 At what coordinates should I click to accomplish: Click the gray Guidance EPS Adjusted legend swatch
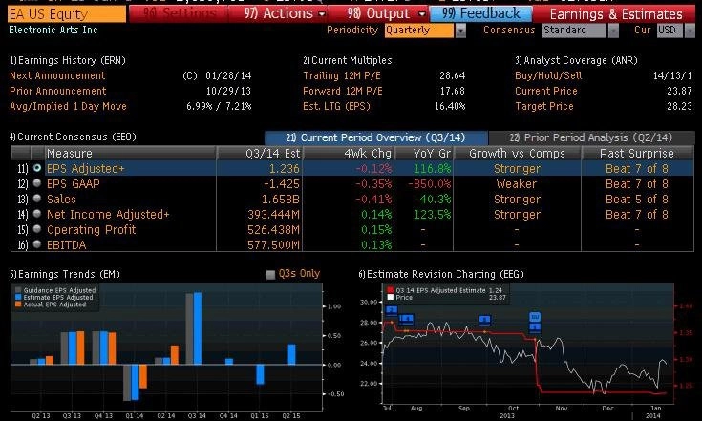18,290
